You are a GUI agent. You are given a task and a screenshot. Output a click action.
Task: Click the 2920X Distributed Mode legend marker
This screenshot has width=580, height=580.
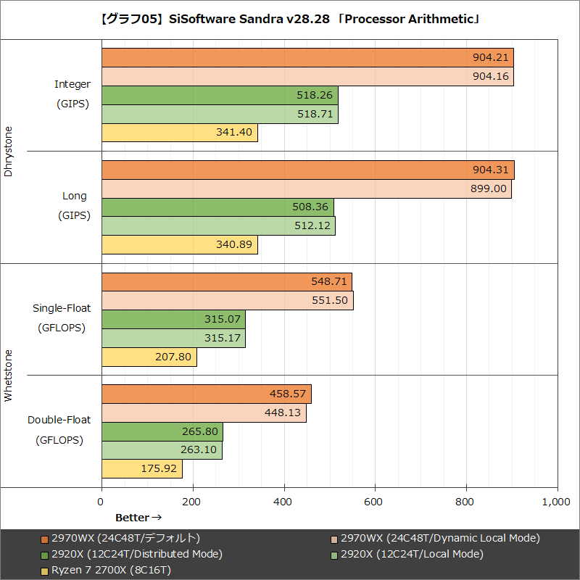point(45,554)
